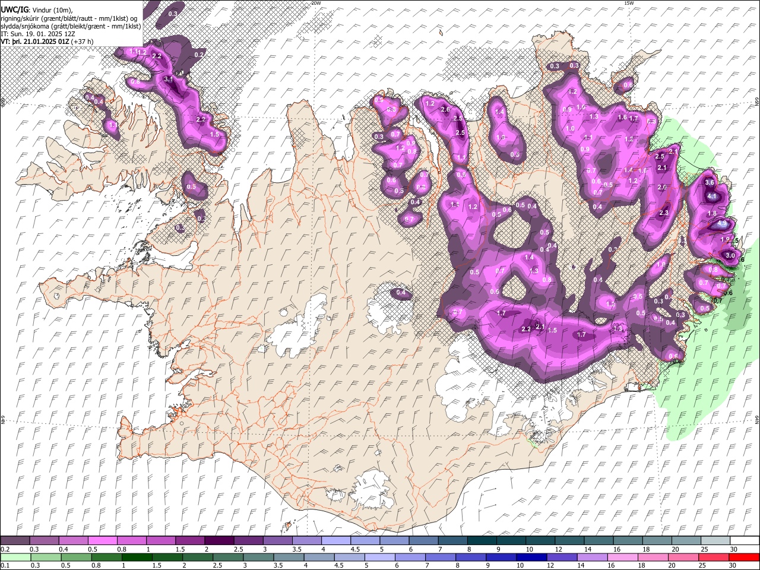Click the brightest red swatch past 30
Viewport: 760px width, 570px height.
(x=743, y=557)
